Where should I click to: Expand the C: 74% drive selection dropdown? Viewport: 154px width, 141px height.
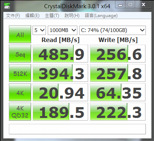[x=113, y=30]
